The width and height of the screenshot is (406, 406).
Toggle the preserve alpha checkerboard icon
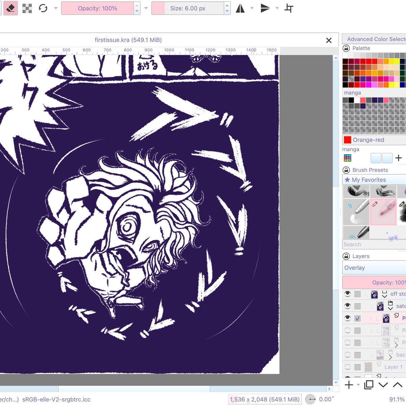point(27,8)
